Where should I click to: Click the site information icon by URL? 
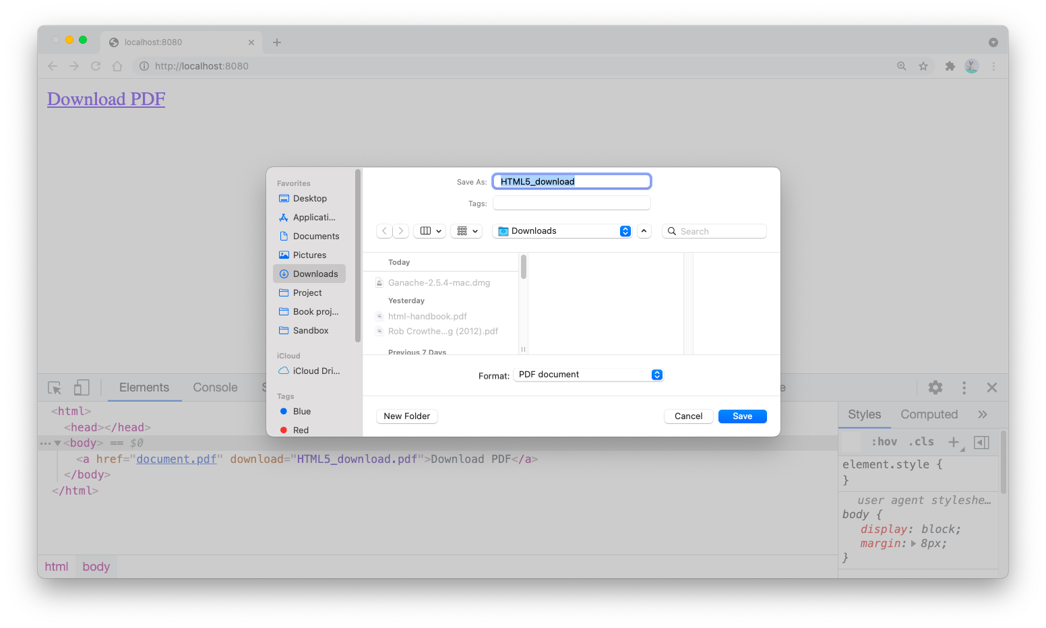point(144,66)
